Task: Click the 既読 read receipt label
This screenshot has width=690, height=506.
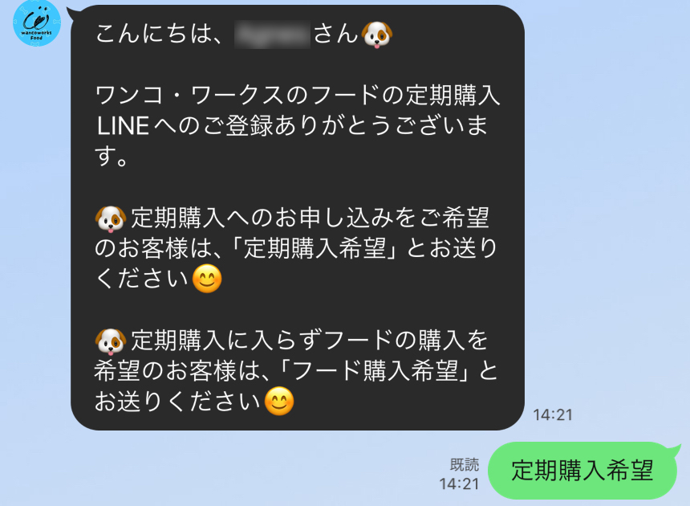Action: point(465,464)
